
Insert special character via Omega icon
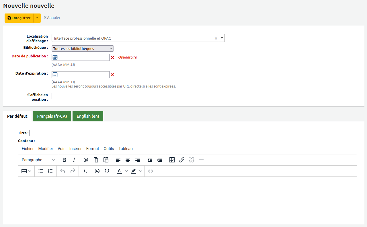pyautogui.click(x=107, y=171)
